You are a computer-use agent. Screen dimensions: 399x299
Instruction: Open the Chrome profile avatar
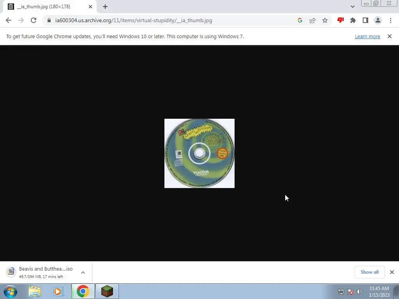click(378, 20)
